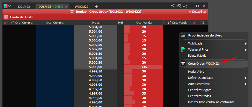Expand the Volume at Price submenu

pos(214,49)
